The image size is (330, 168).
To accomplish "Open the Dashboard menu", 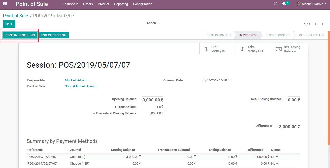I will click(x=70, y=4).
